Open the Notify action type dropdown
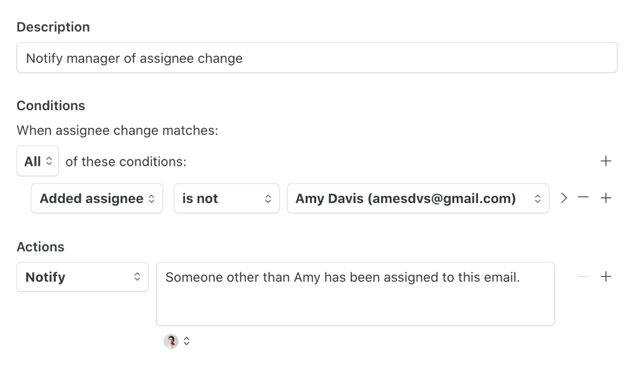This screenshot has width=636, height=371. [x=82, y=277]
